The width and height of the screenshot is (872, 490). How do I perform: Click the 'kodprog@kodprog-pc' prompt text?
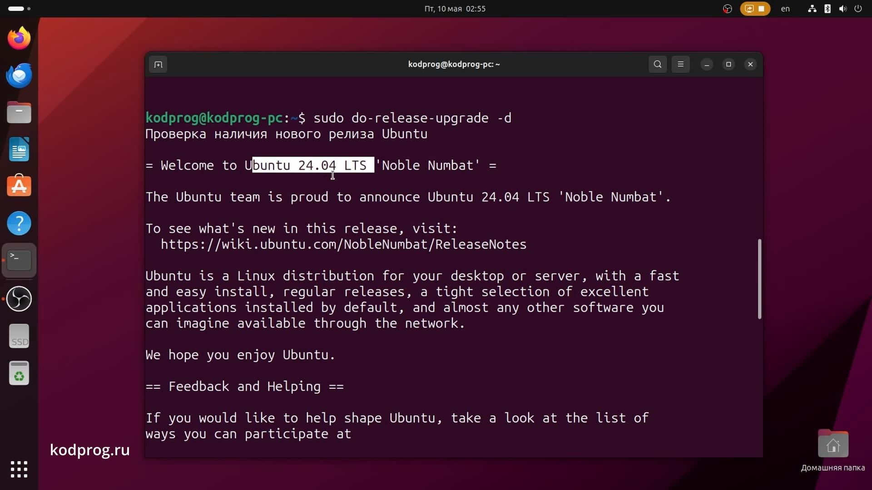click(x=214, y=118)
